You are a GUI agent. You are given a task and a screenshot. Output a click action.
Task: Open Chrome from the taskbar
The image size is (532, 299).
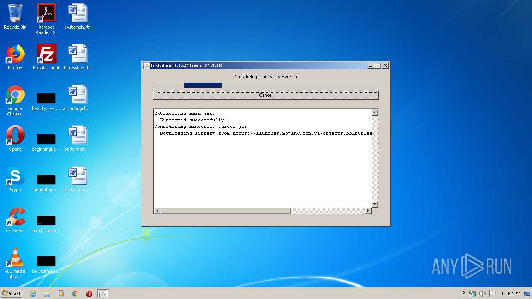tap(75, 294)
